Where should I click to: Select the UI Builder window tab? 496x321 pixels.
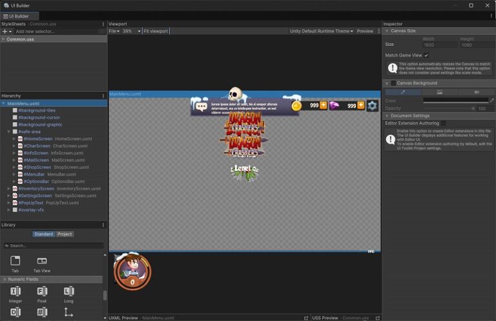19,16
